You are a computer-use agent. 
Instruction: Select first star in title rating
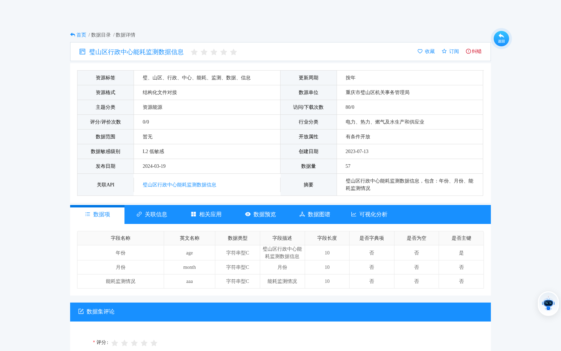(x=194, y=52)
